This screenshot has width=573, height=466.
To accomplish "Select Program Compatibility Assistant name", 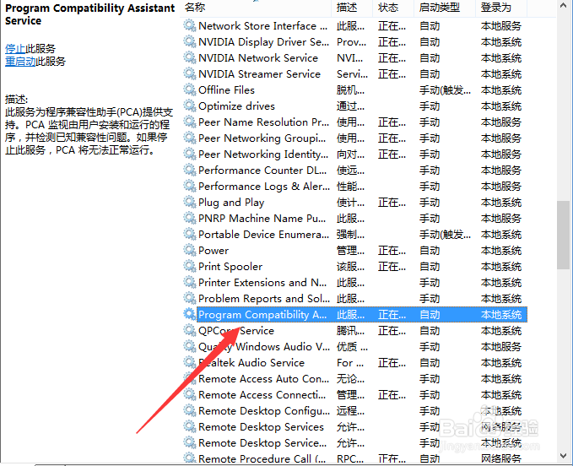I will pos(262,314).
